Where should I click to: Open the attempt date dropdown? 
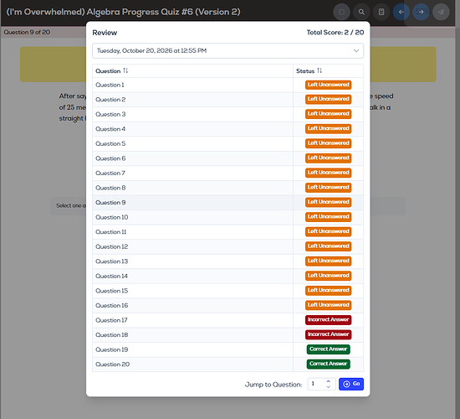[228, 50]
